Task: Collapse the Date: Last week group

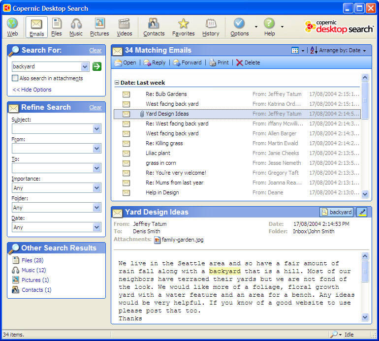Action: pos(117,83)
